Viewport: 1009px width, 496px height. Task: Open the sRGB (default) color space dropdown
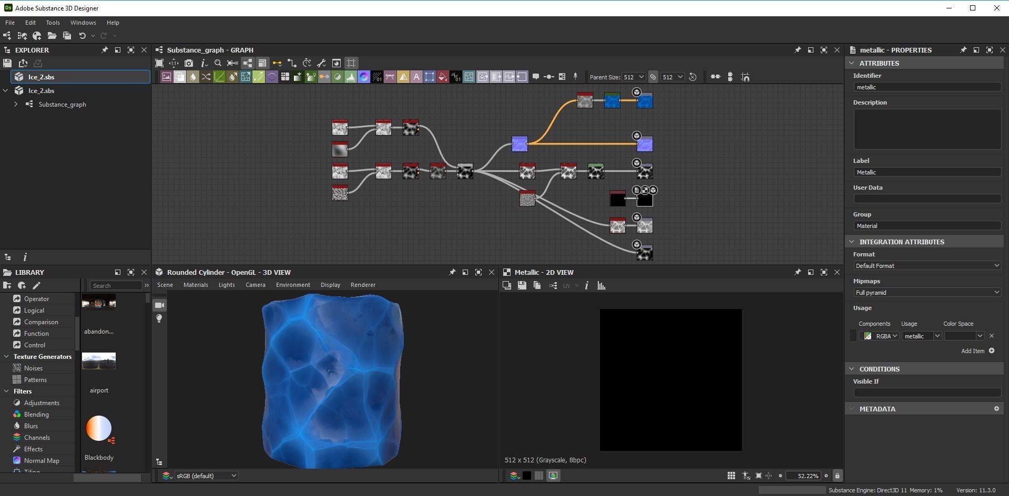click(207, 476)
